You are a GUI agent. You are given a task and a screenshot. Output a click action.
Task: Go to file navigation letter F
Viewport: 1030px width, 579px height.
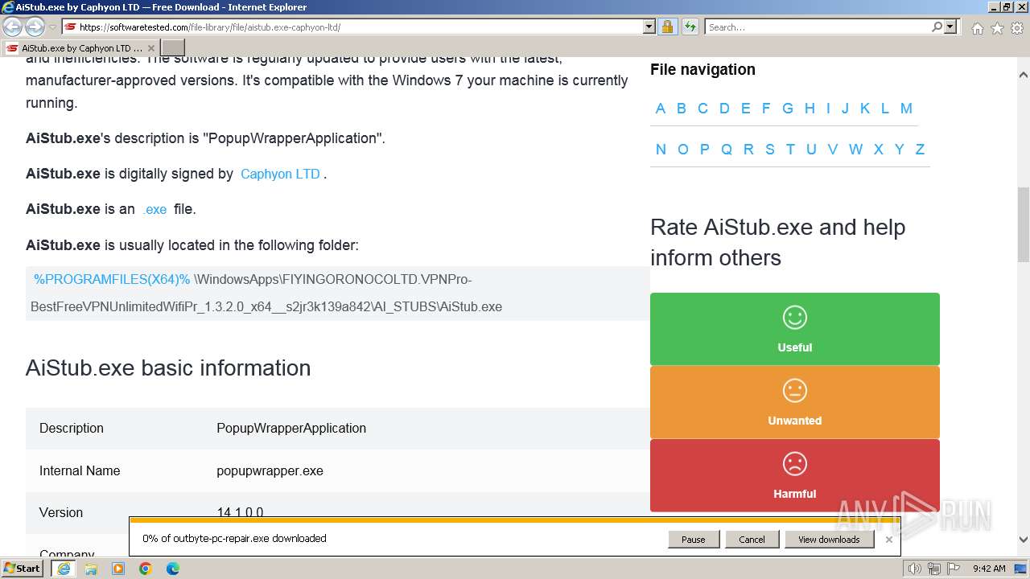pos(766,109)
